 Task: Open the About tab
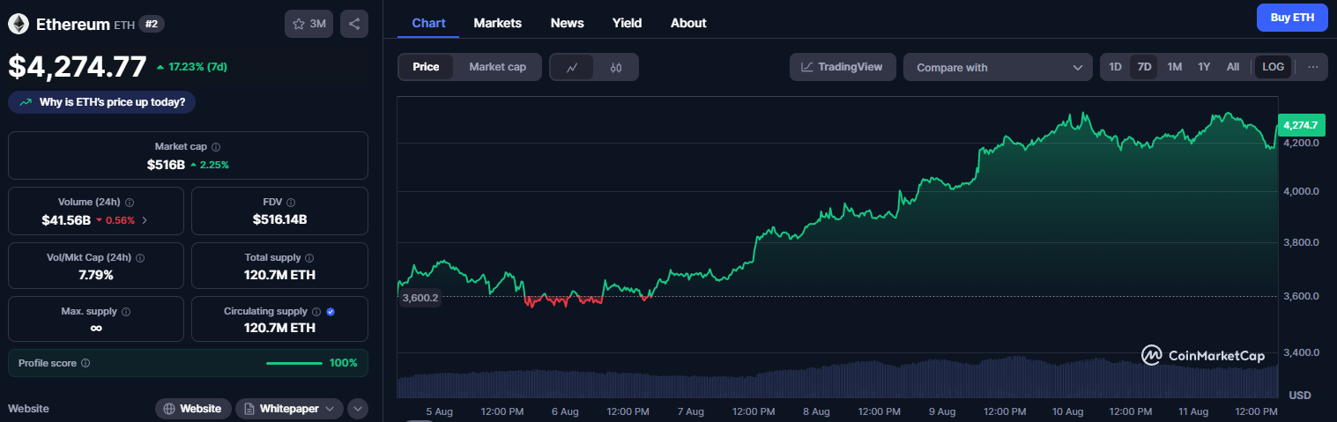pos(688,23)
